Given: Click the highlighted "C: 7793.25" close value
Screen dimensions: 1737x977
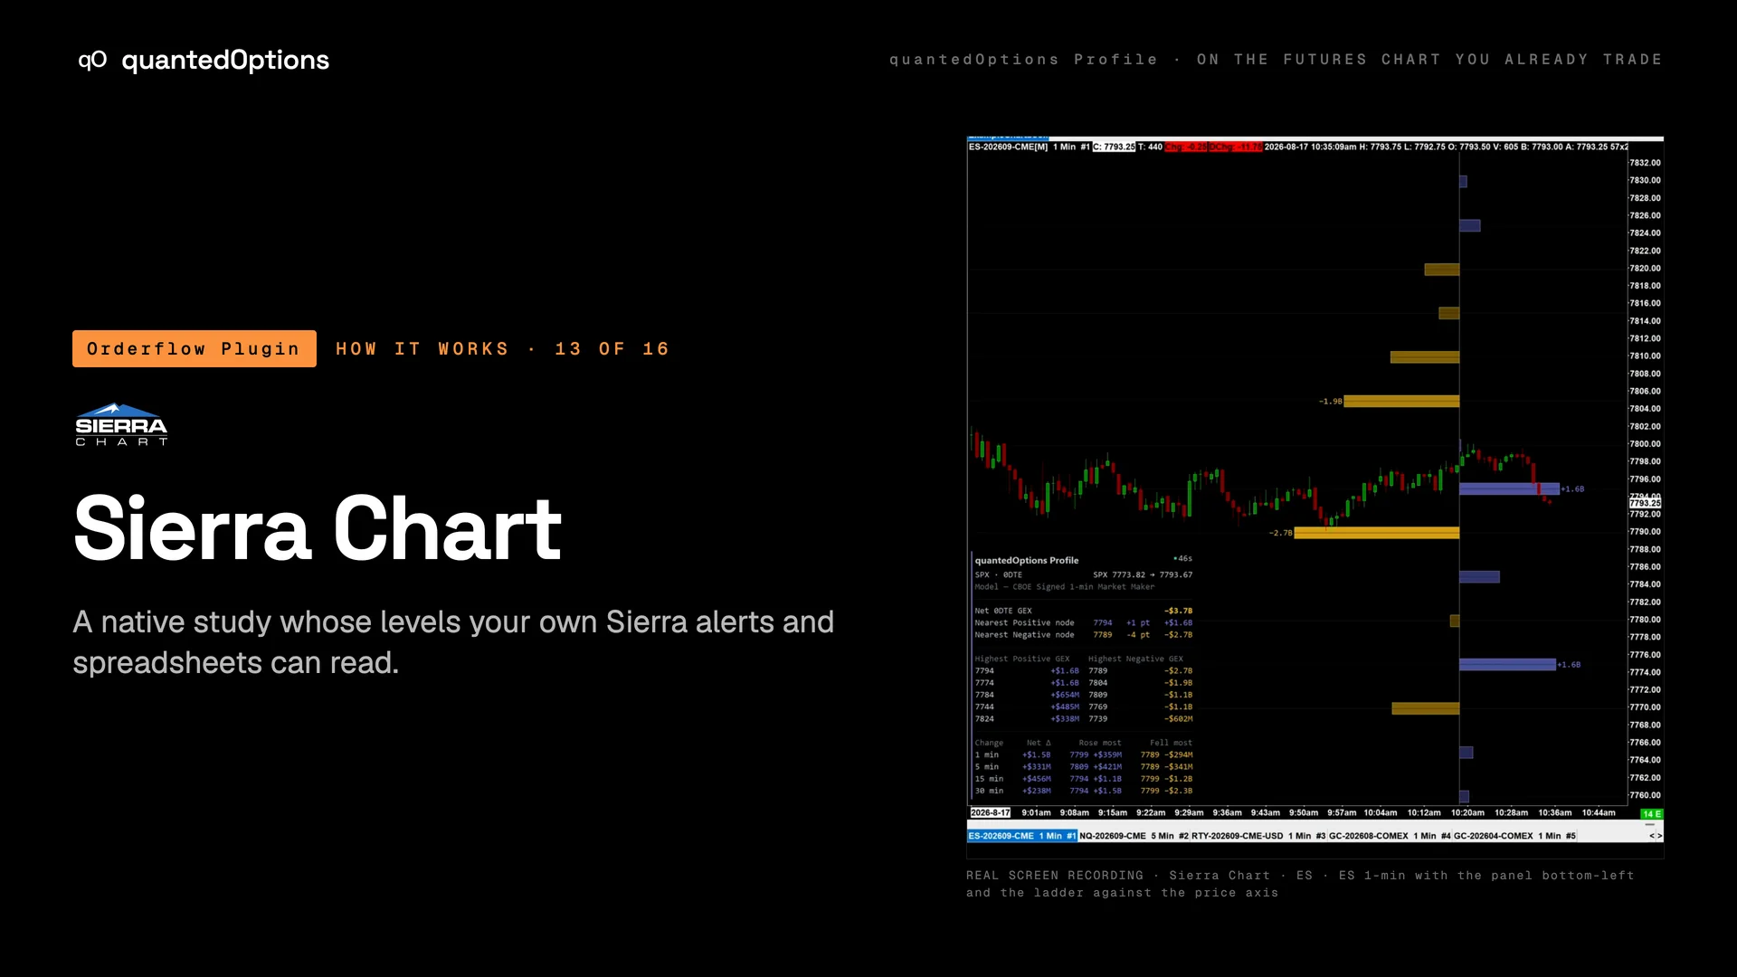Looking at the screenshot, I should [x=1114, y=147].
